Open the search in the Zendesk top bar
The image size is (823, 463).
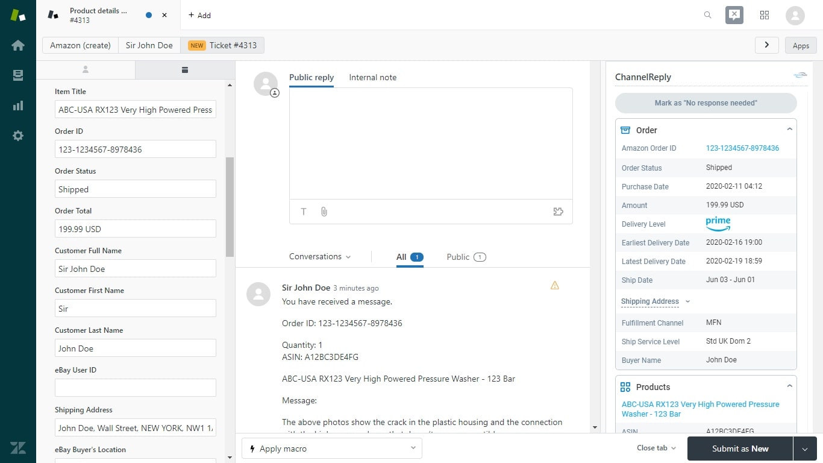tap(707, 15)
